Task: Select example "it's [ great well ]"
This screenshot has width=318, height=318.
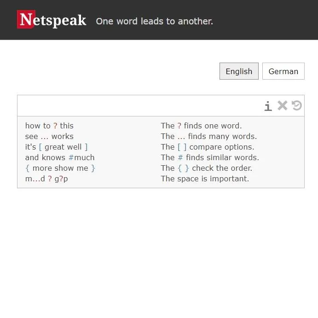Action: (x=56, y=147)
